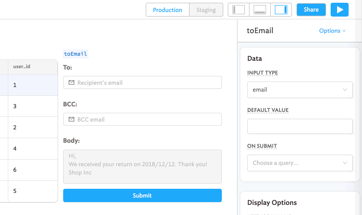The height and width of the screenshot is (215, 362).
Task: Expand the Input Type email dropdown
Action: coord(300,90)
